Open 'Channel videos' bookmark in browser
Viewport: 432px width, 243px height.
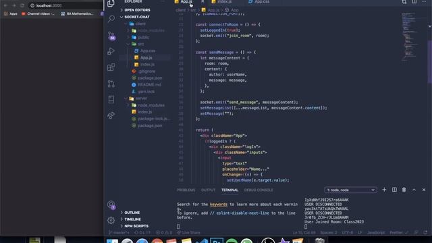[x=38, y=13]
